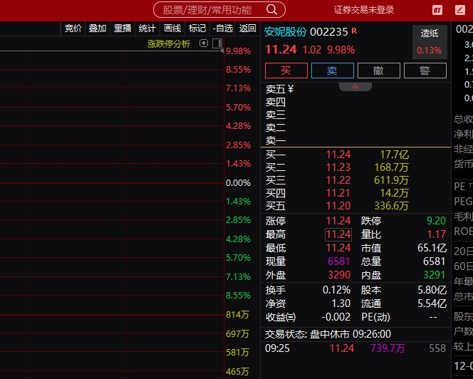473x379 pixels.
Task: Select the 09:25 tick trade row
Action: point(355,348)
